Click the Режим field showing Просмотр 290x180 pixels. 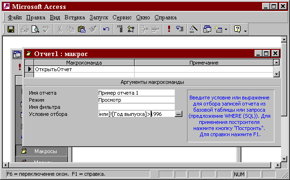click(x=136, y=100)
